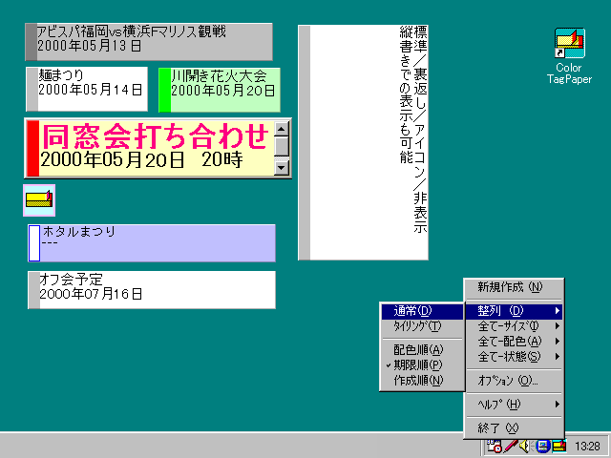611x458 pixels.
Task: Expand the ヘルプ(H) submenu
Action: tap(514, 405)
